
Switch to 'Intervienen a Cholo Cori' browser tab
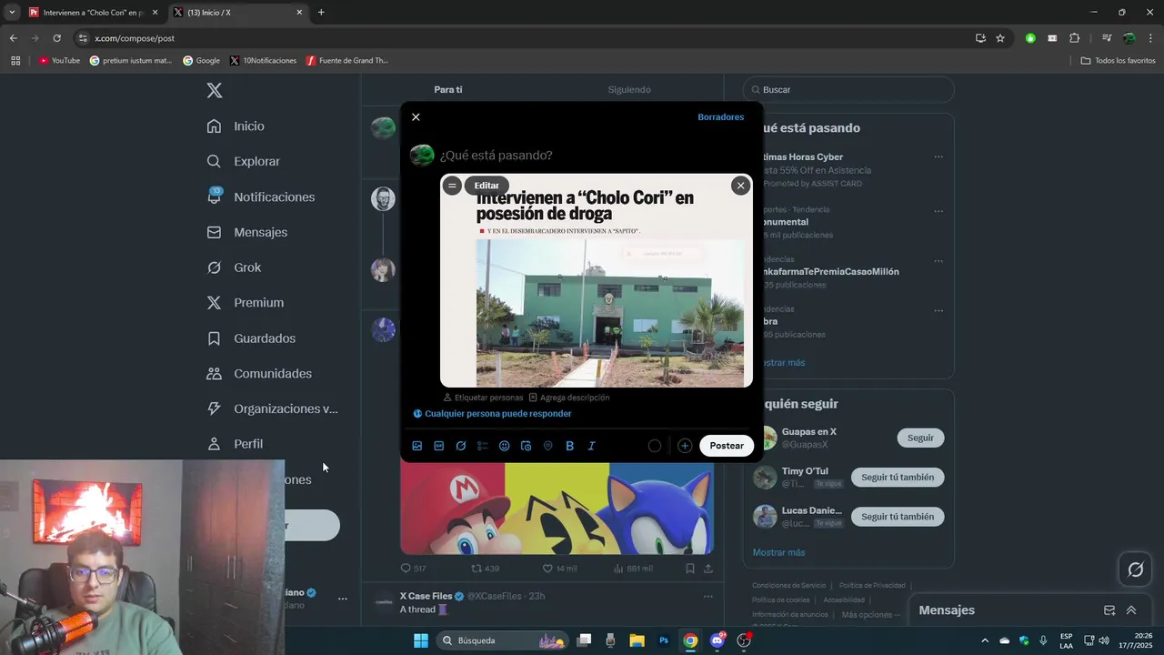click(92, 13)
